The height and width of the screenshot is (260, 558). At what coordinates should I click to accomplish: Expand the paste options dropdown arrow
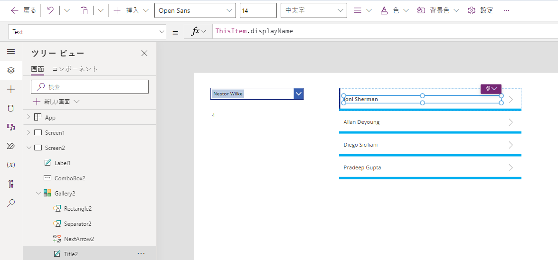click(101, 10)
